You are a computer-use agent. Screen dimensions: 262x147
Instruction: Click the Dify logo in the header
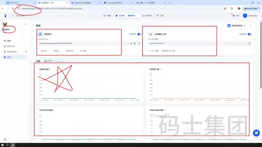coord(6,16)
